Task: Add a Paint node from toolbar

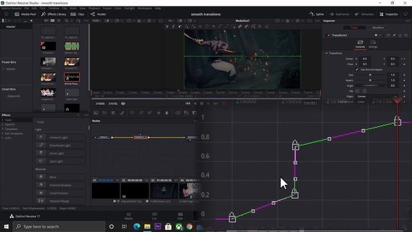Action: [122, 113]
